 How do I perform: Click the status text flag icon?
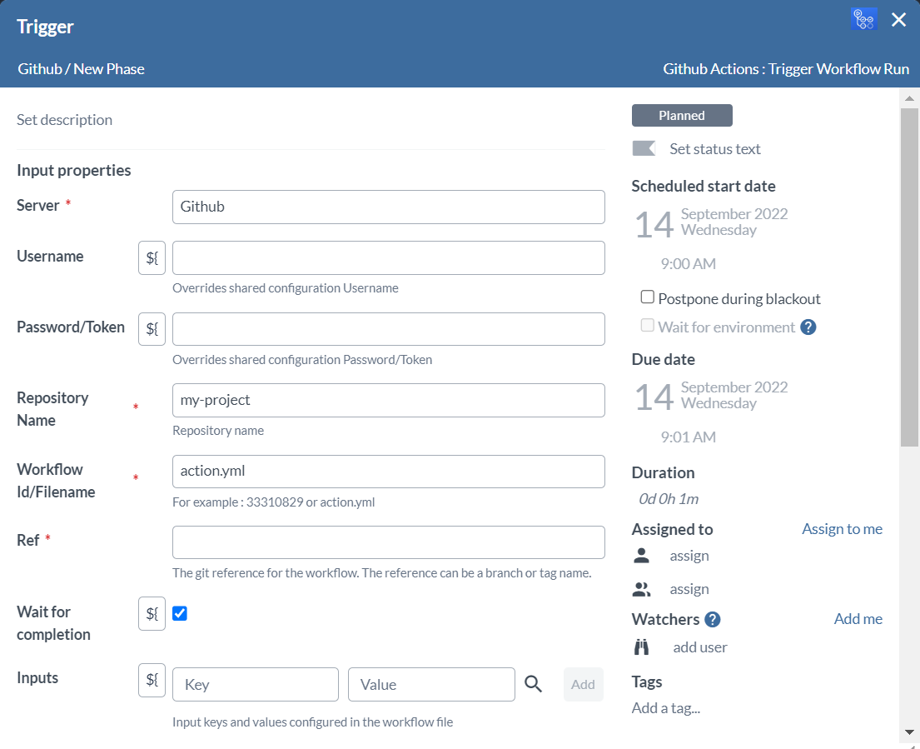644,148
